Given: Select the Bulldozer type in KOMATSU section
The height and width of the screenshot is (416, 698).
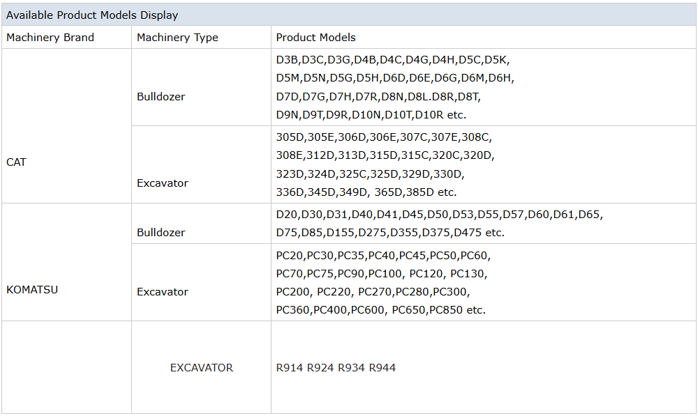Looking at the screenshot, I should pos(161,233).
